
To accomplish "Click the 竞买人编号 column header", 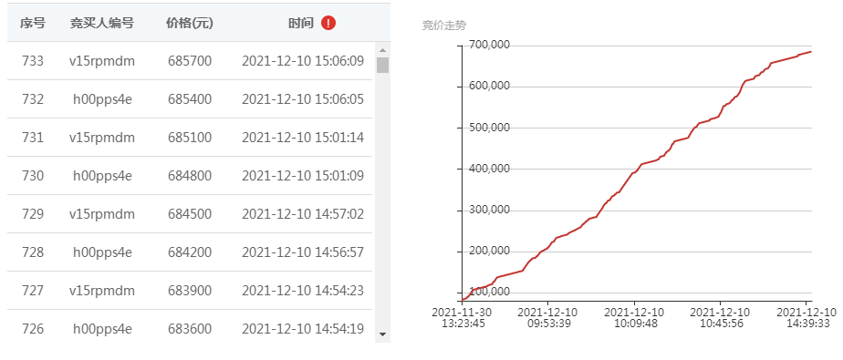I will [x=102, y=23].
